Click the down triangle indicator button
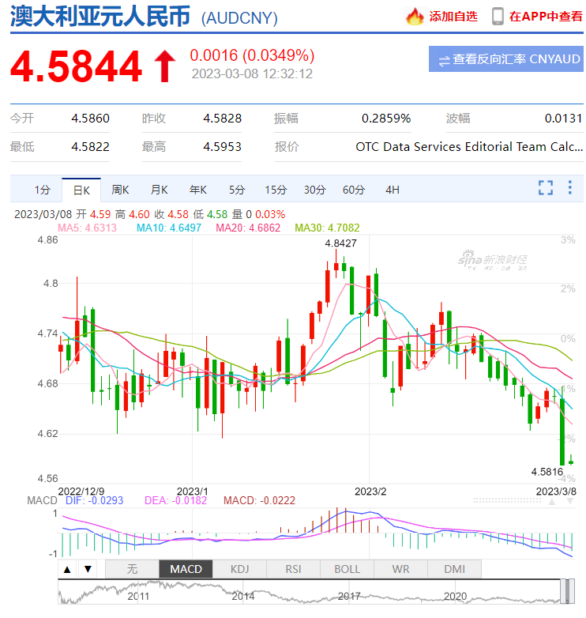 [88, 569]
